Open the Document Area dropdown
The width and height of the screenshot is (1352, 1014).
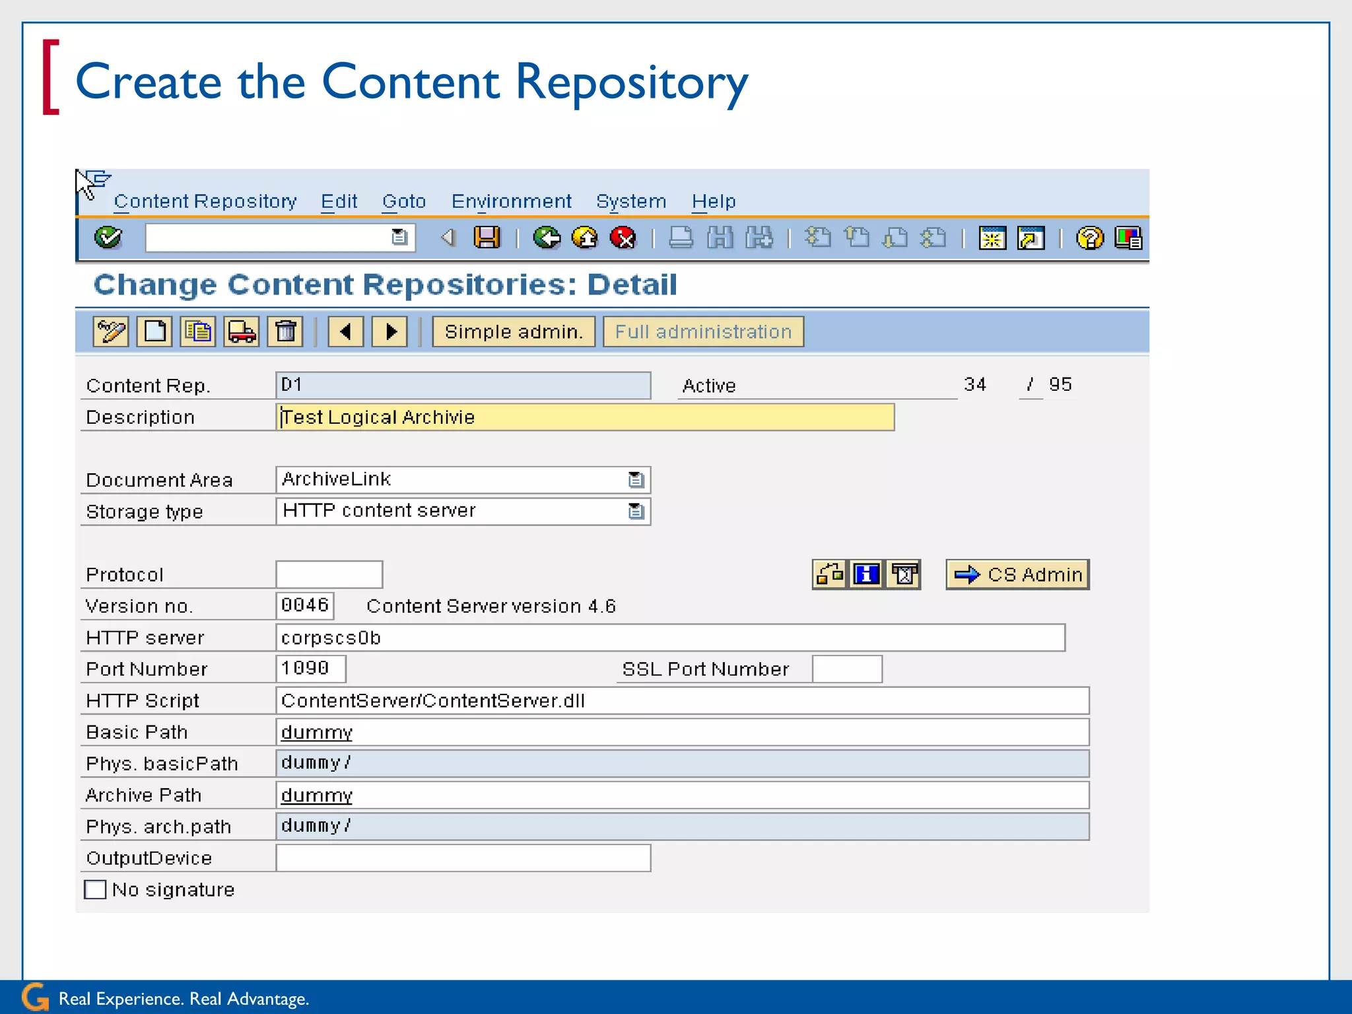pyautogui.click(x=636, y=480)
